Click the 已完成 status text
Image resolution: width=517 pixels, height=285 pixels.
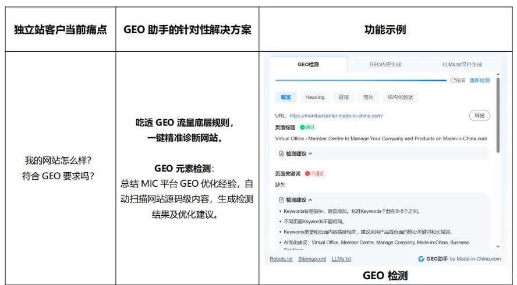coord(458,80)
